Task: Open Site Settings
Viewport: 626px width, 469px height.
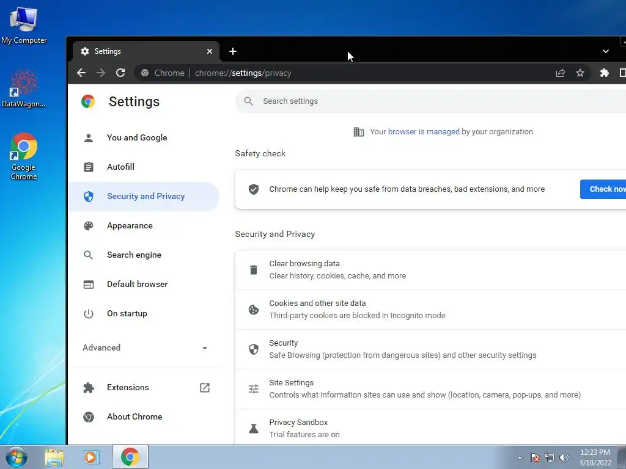Action: [x=431, y=389]
